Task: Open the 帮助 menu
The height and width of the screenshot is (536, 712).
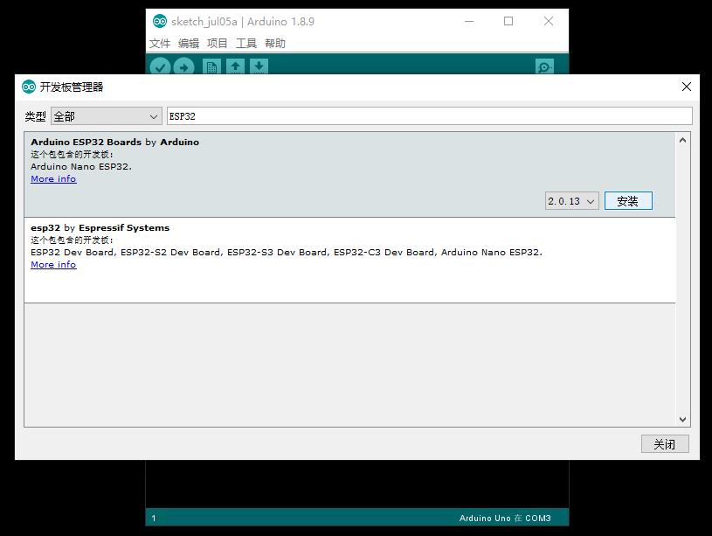Action: [x=275, y=43]
